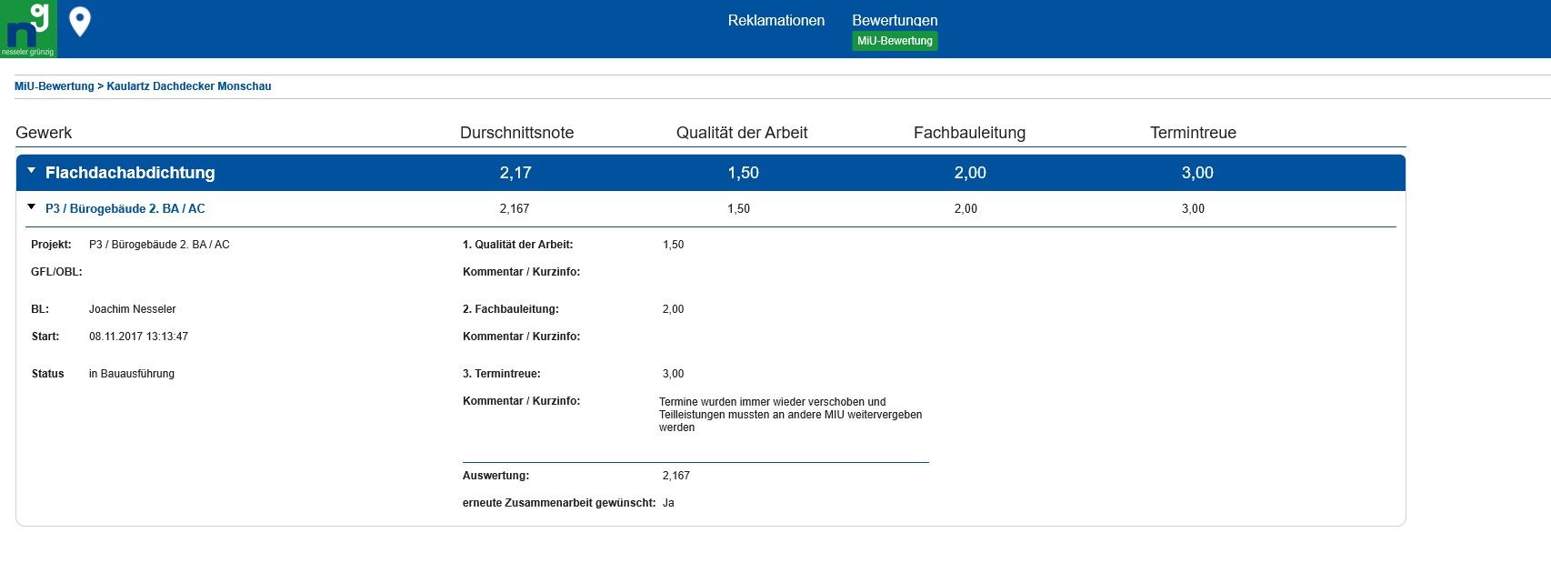Click the Qualität der Arbeit column header
Screen dimensions: 1551x573
pos(742,133)
